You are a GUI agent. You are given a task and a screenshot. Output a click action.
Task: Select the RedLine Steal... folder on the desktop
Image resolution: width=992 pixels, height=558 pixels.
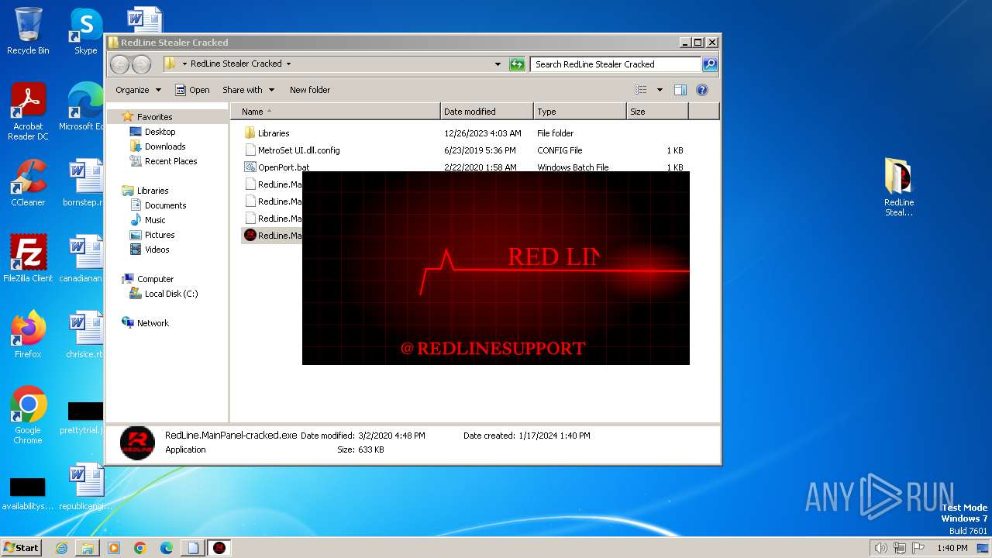tap(899, 187)
